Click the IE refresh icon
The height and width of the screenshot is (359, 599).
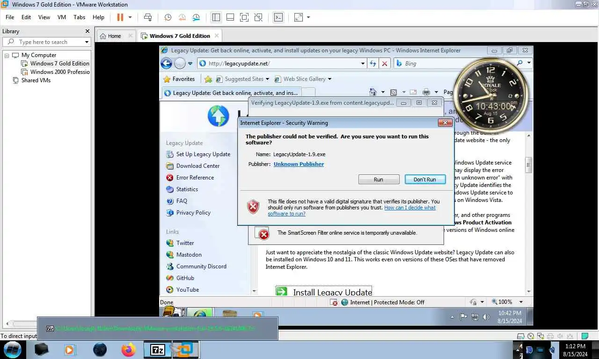(x=373, y=64)
